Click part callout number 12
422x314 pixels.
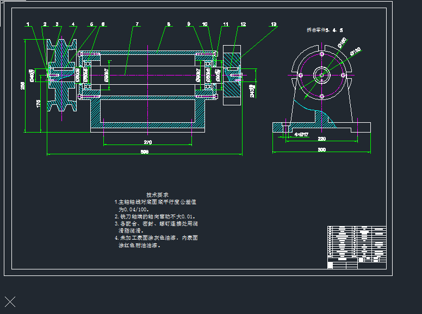pyautogui.click(x=243, y=24)
